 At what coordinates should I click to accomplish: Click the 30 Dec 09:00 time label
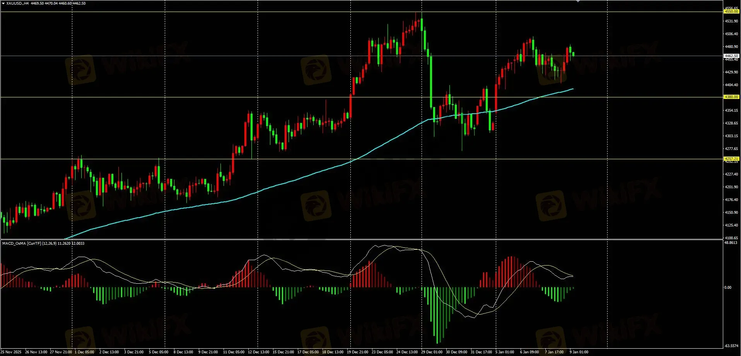pos(457,352)
